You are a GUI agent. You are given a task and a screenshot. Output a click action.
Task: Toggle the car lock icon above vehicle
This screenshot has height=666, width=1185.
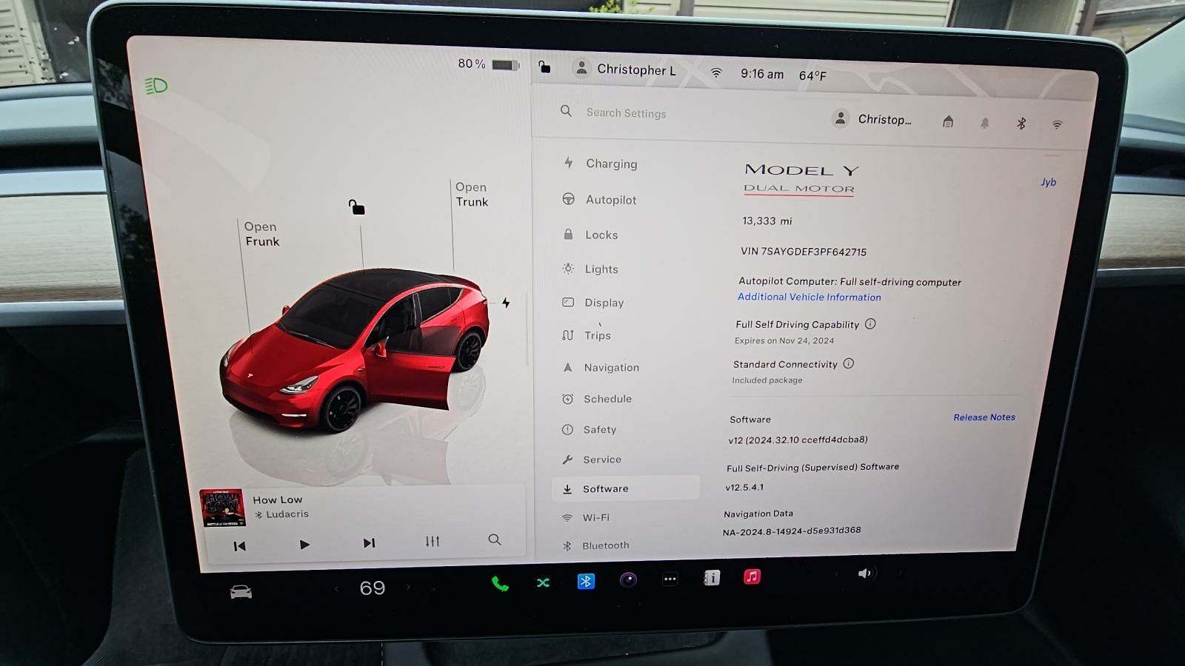click(x=357, y=207)
